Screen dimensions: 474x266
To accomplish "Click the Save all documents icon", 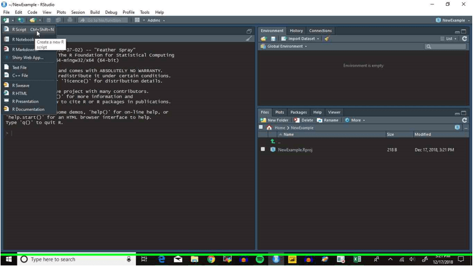I will tap(58, 20).
